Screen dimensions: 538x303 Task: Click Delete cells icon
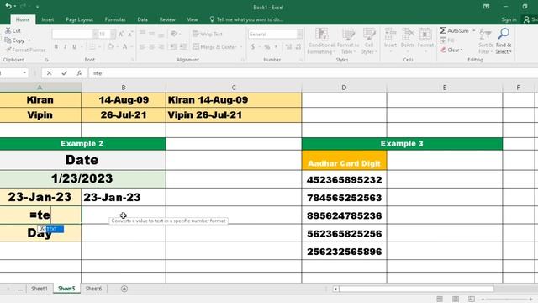408,35
